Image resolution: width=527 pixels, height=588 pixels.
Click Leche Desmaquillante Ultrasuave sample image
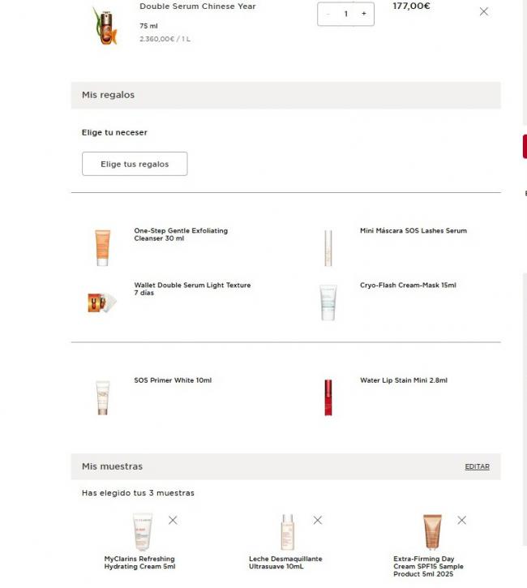coord(287,532)
